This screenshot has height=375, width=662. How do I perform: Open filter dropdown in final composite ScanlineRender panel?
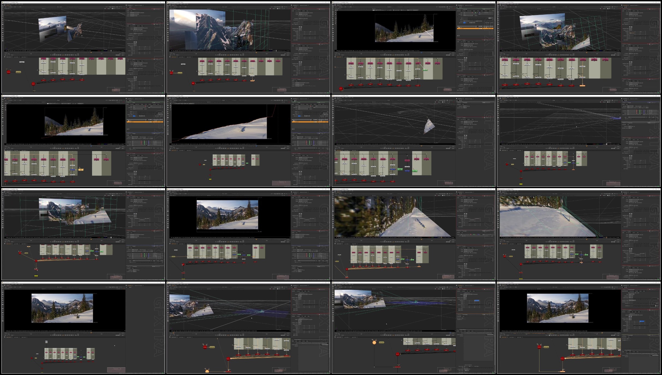coord(631,294)
